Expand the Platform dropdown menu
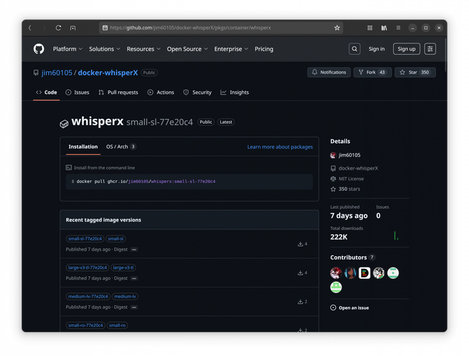The height and width of the screenshot is (356, 469). (68, 49)
